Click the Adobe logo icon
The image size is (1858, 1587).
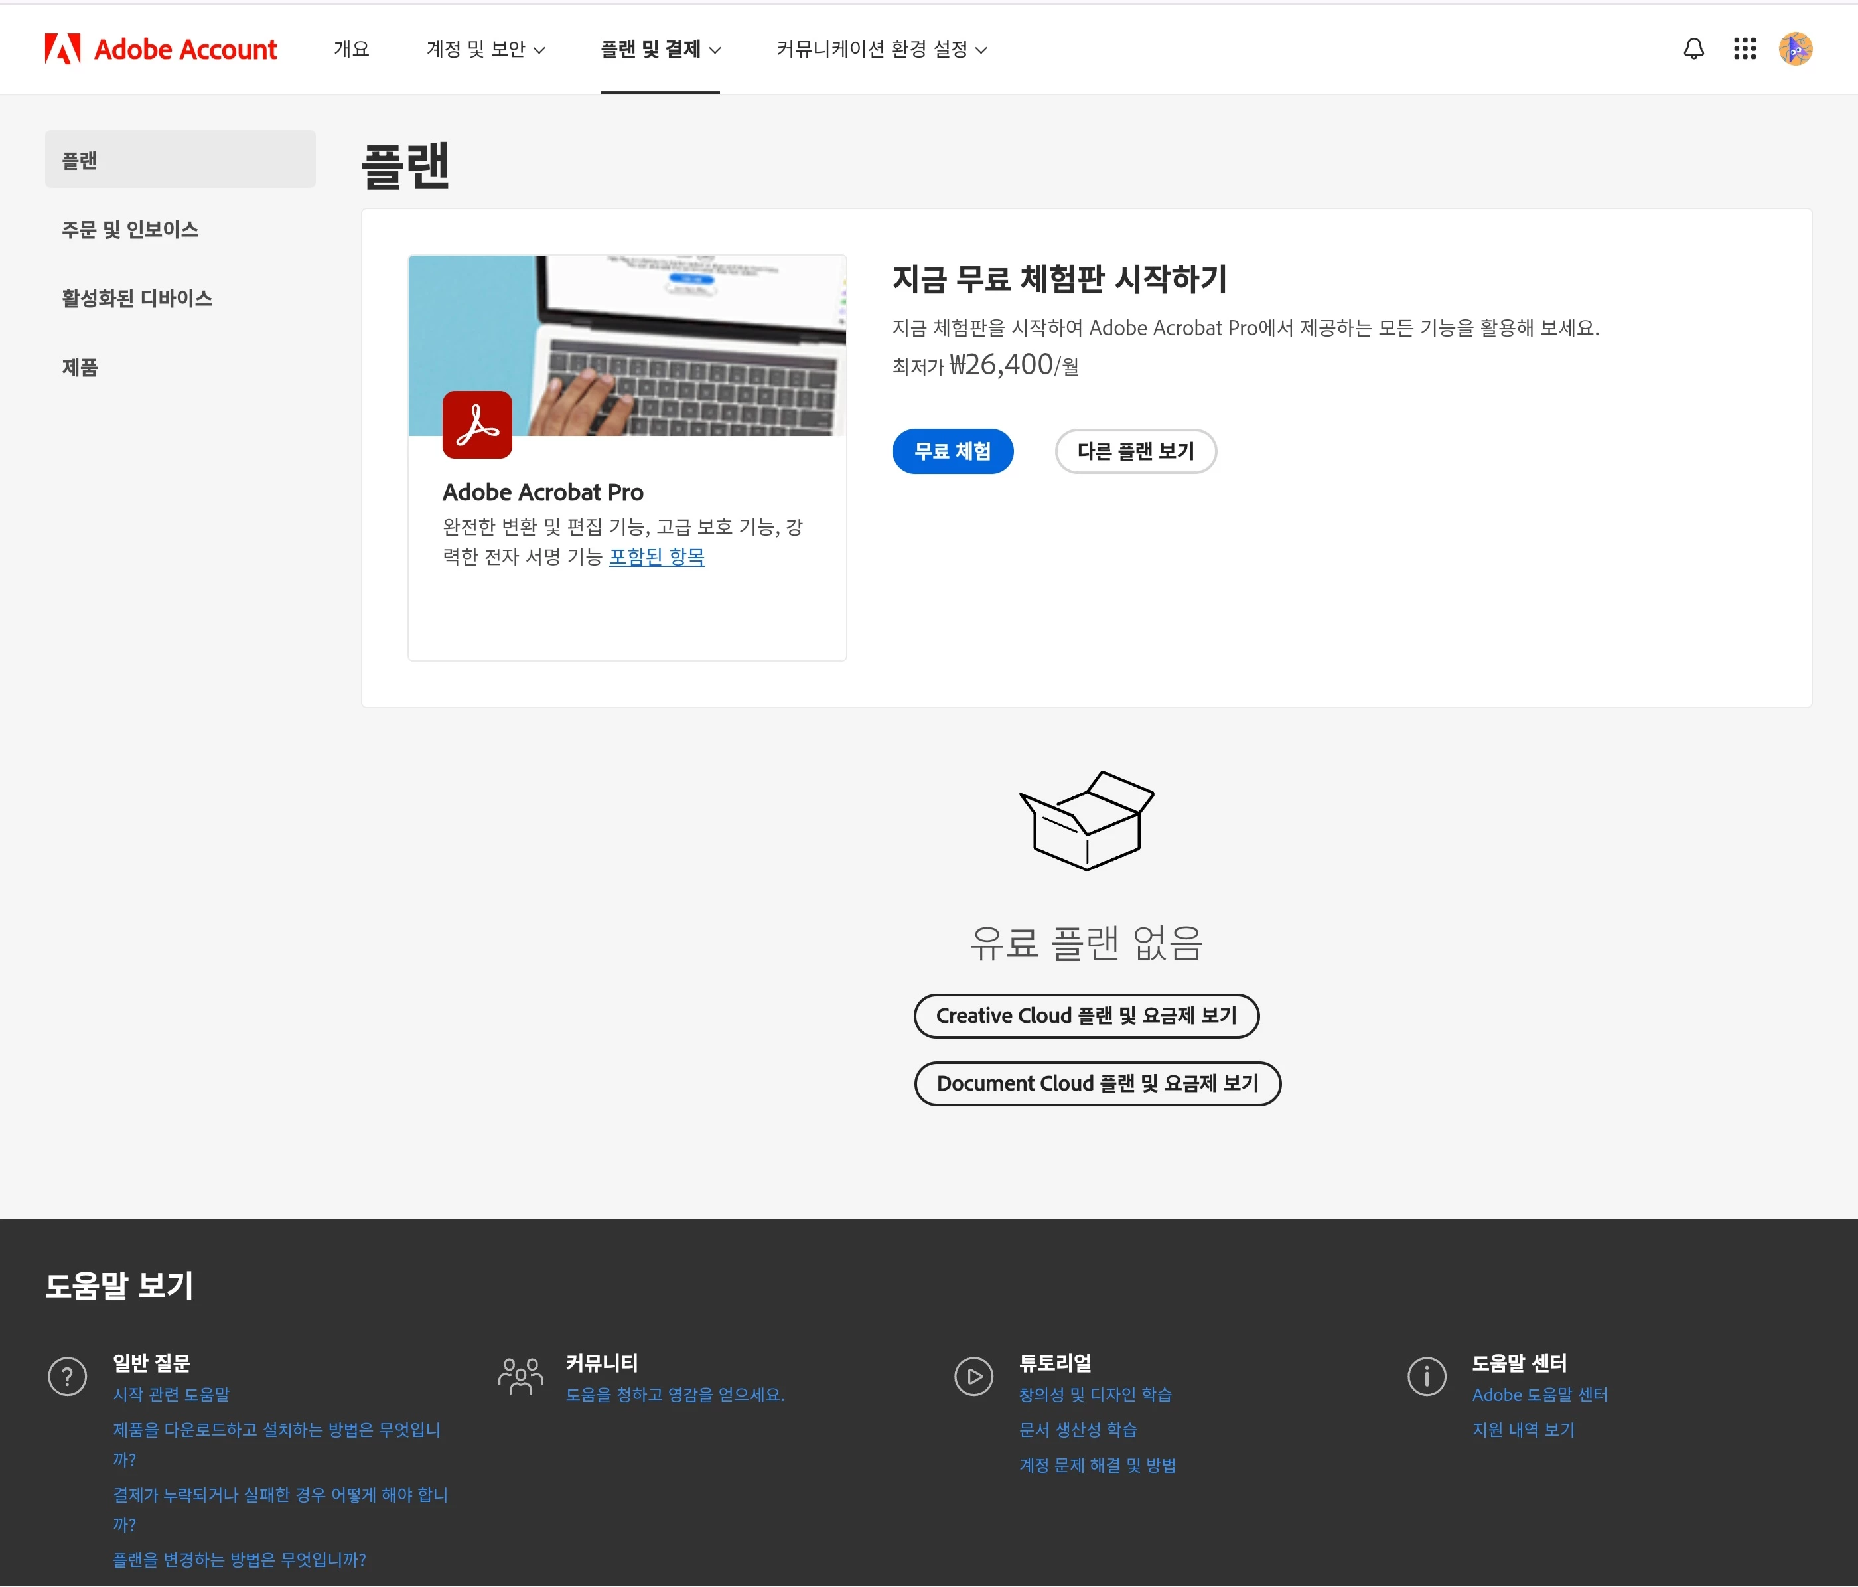63,48
